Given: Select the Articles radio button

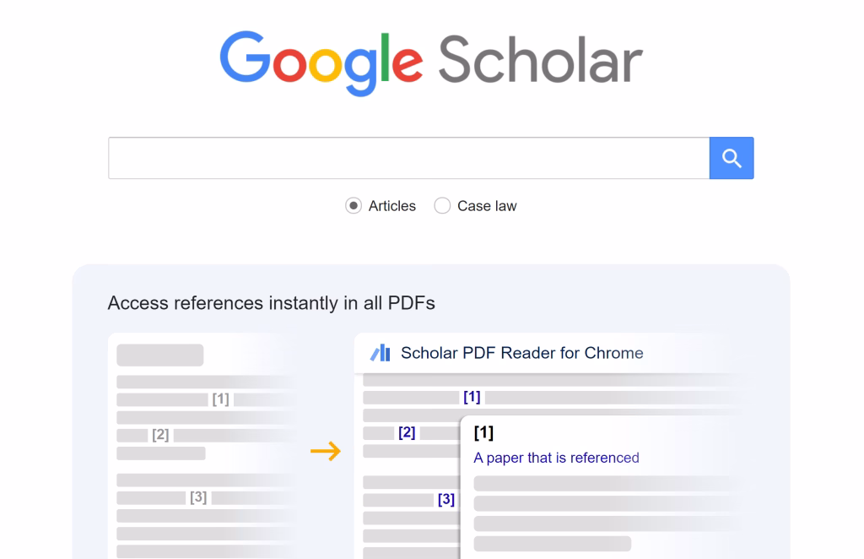Looking at the screenshot, I should tap(354, 205).
